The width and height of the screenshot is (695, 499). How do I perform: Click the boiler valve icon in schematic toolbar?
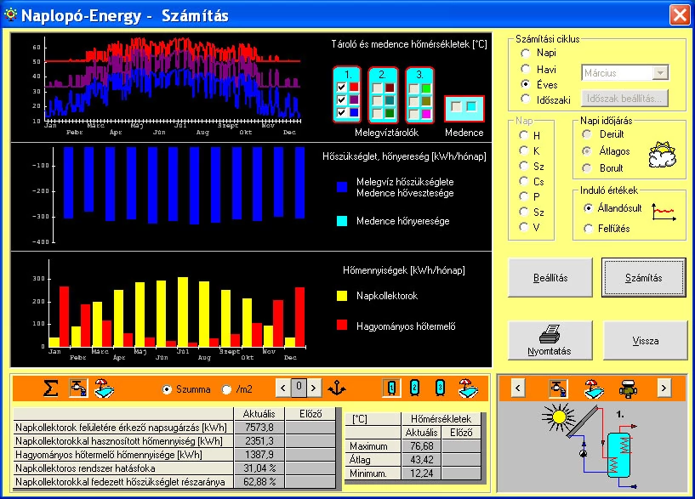coord(628,388)
